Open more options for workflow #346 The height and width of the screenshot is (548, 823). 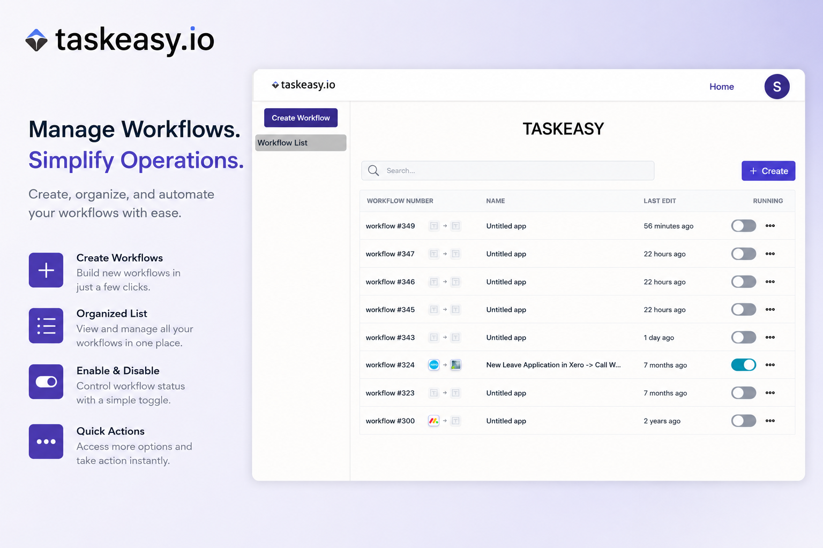(x=770, y=281)
